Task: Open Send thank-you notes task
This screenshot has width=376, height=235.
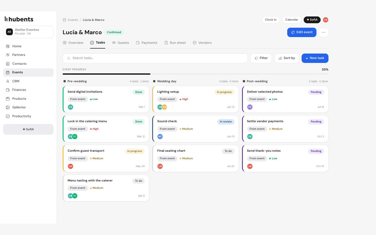Action: coord(285,158)
